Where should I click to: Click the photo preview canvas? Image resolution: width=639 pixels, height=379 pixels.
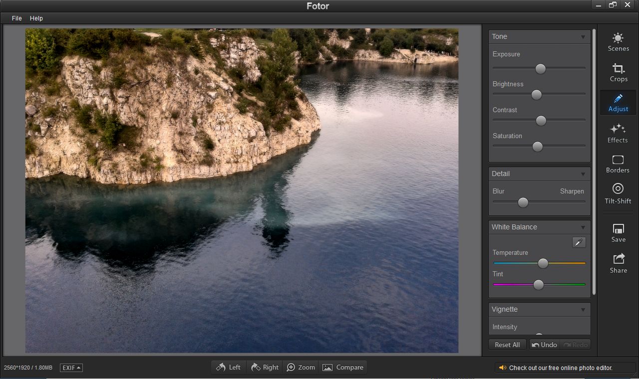click(x=242, y=190)
